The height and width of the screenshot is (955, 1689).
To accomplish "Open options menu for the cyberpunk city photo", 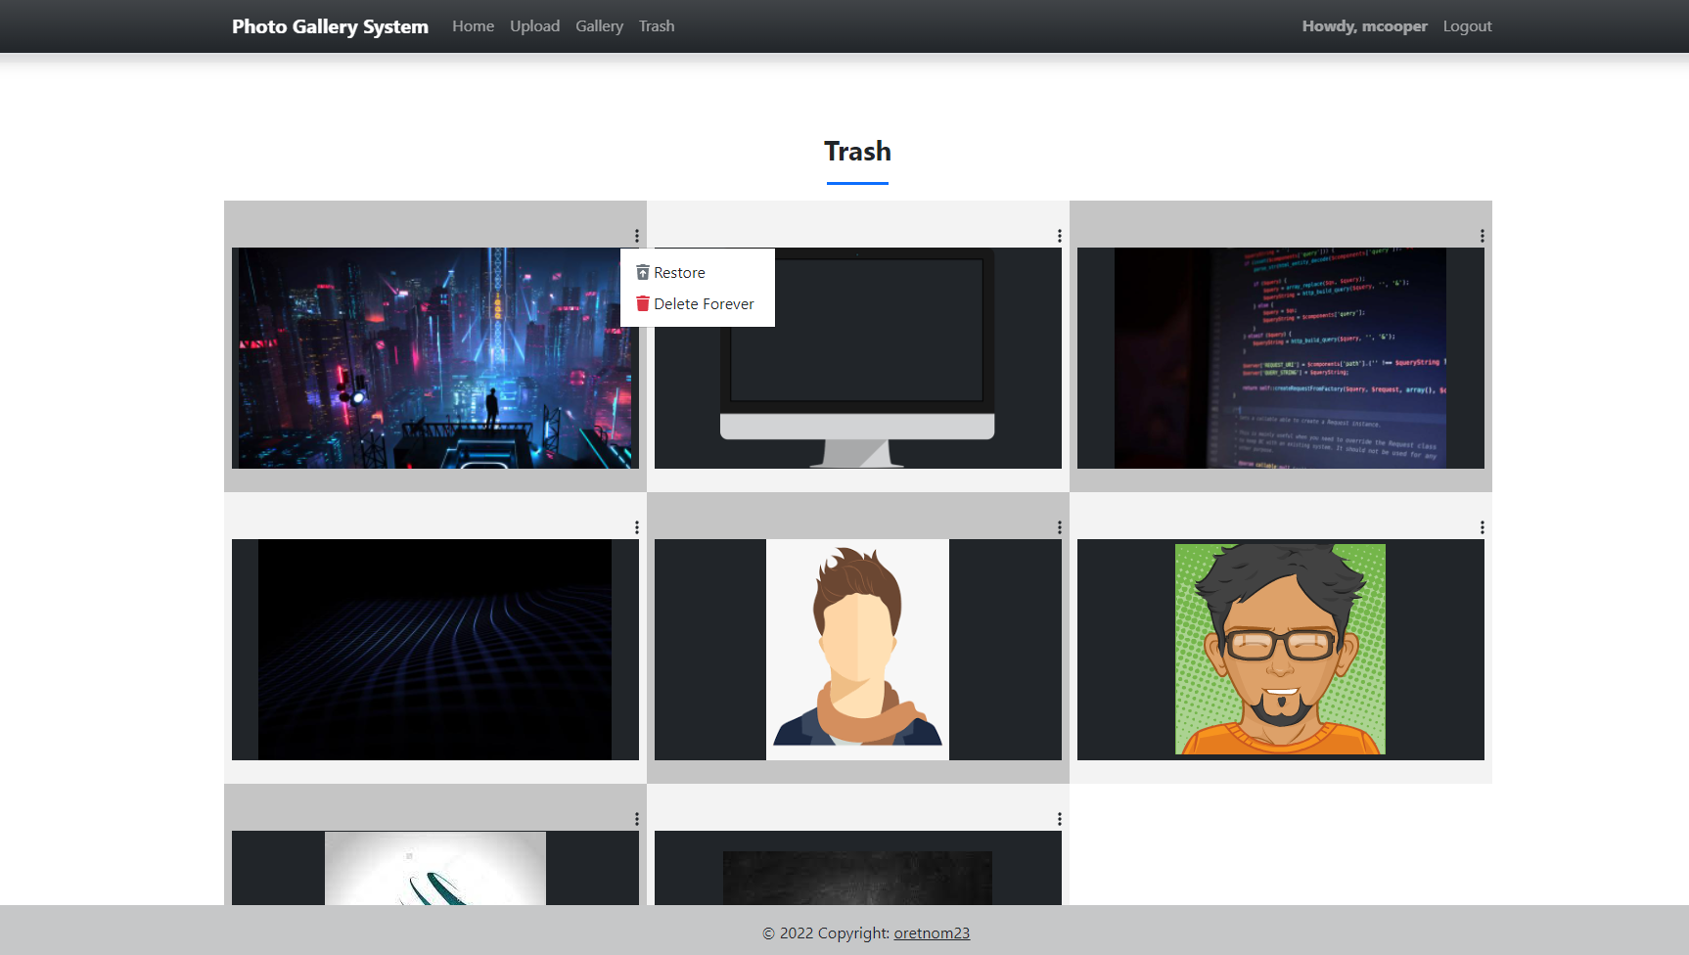I will pyautogui.click(x=636, y=236).
